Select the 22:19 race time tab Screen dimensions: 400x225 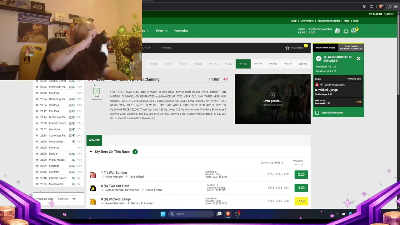(243, 64)
